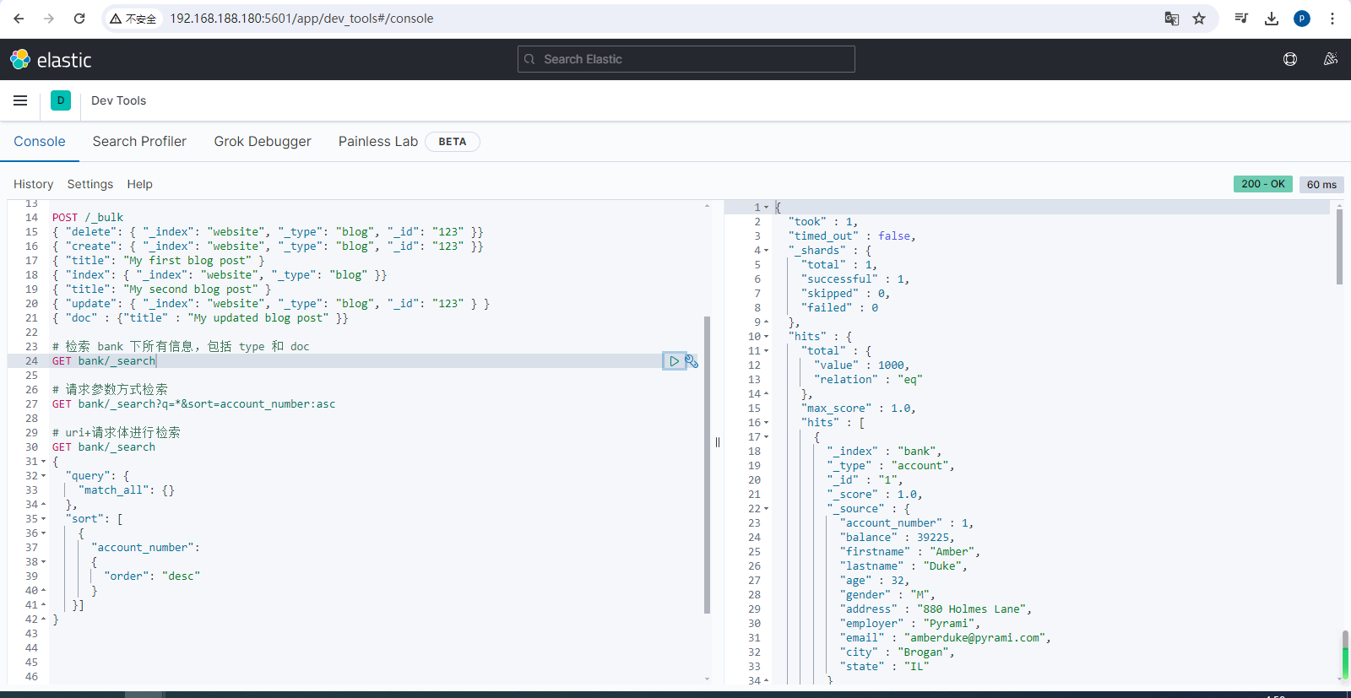1351x698 pixels.
Task: Click "address" : "880 Holmes Lane" line
Action: 936,609
